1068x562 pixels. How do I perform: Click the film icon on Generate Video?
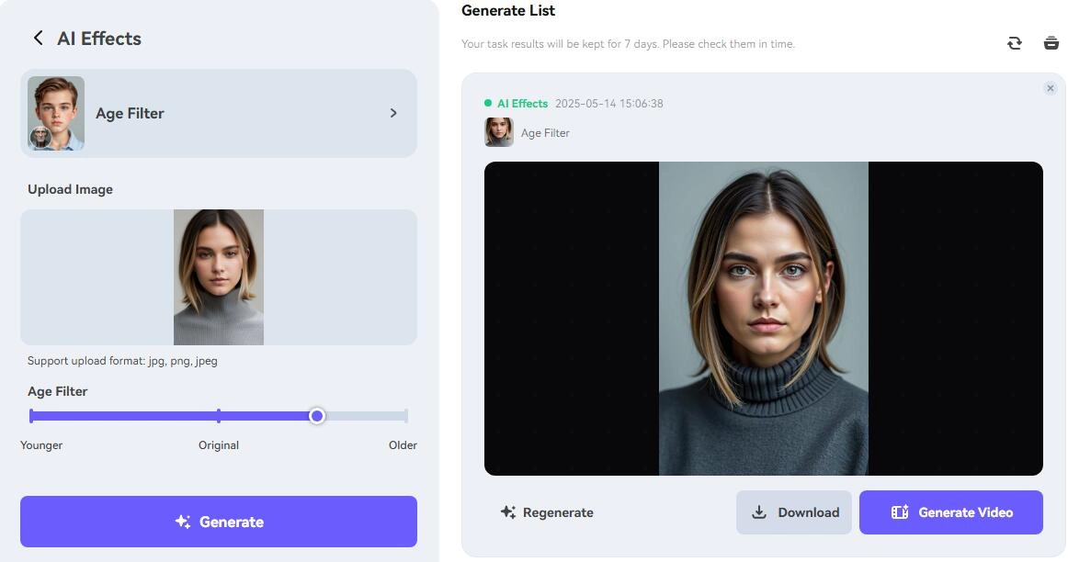tap(900, 512)
